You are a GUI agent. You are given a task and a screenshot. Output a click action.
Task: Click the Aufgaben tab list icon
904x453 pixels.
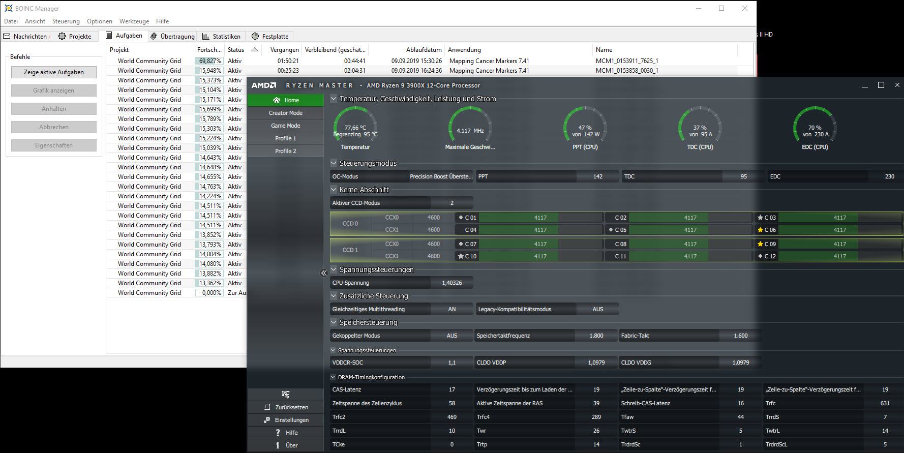109,36
